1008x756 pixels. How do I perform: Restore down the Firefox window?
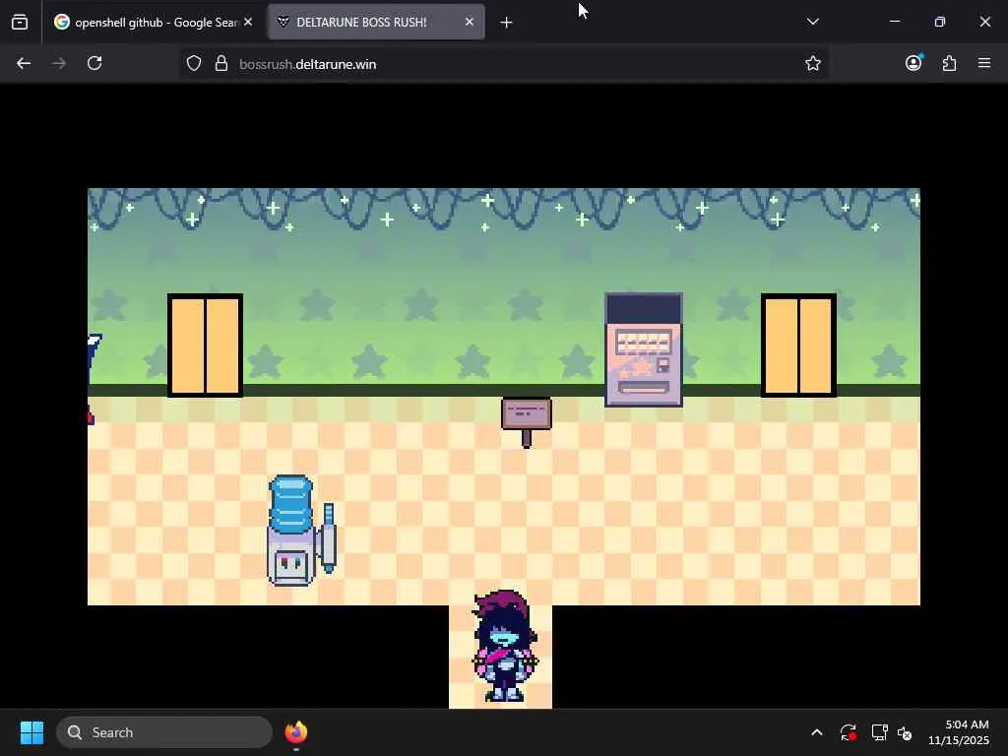[x=940, y=22]
